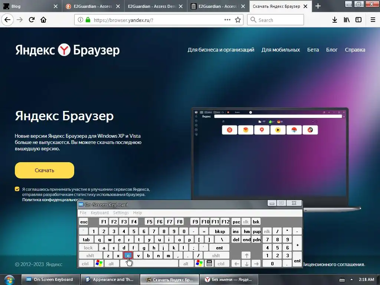Select Без имени — Янде... taskbar button
The image size is (380, 285).
tap(229, 279)
